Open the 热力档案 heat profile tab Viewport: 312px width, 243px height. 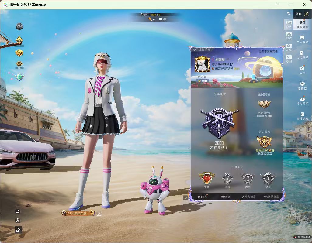[x=248, y=197]
